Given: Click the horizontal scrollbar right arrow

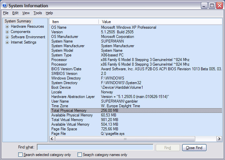Looking at the screenshot, I should pyautogui.click(x=219, y=139).
